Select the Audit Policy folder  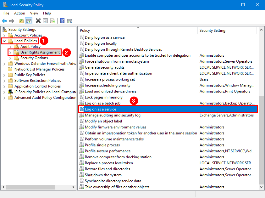tap(30, 47)
